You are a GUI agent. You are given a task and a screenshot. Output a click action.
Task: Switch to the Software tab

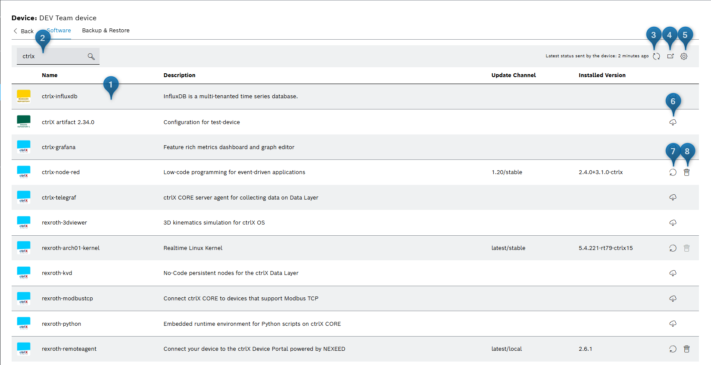point(59,31)
